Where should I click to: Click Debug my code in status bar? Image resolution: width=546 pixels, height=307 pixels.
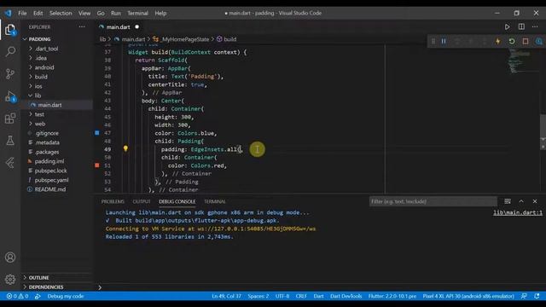point(66,296)
